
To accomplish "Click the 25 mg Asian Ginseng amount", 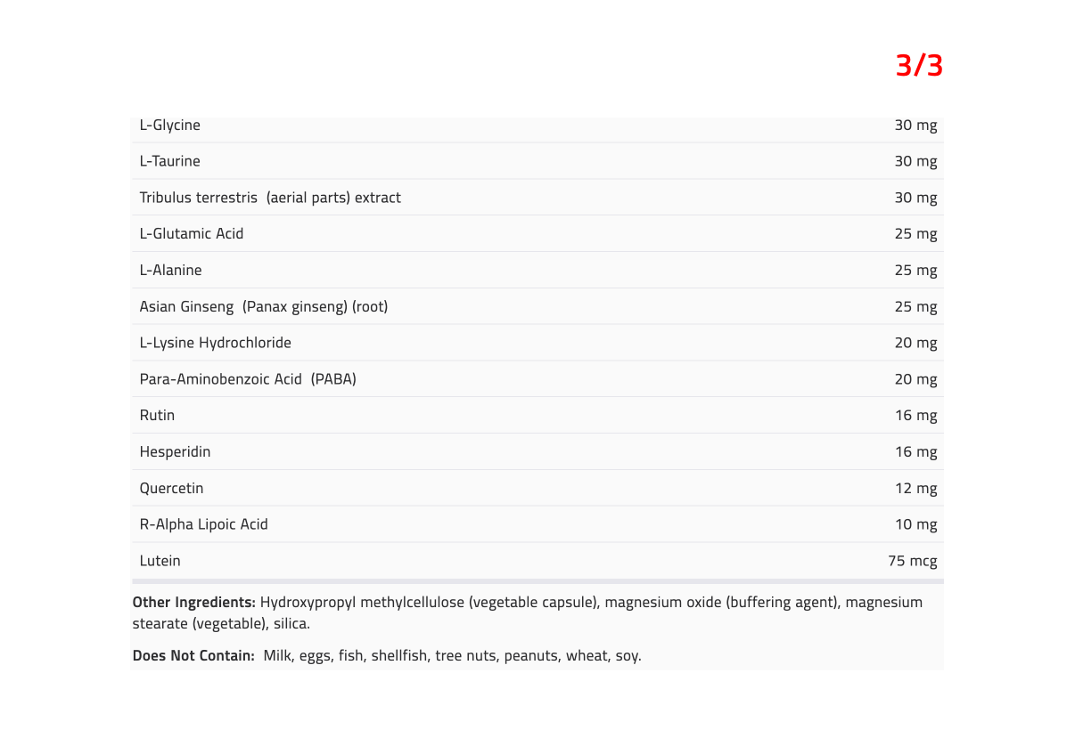I will pyautogui.click(x=915, y=306).
